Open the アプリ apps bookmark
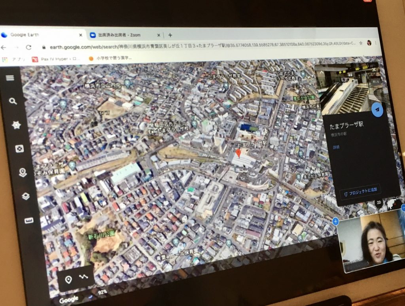The width and height of the screenshot is (405, 306). [x=13, y=59]
